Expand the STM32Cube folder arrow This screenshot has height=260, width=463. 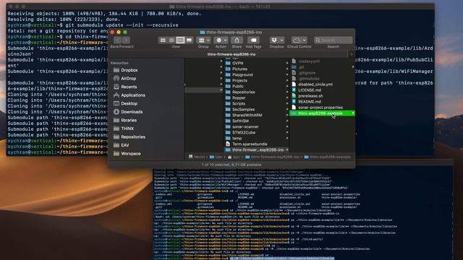pos(287,132)
